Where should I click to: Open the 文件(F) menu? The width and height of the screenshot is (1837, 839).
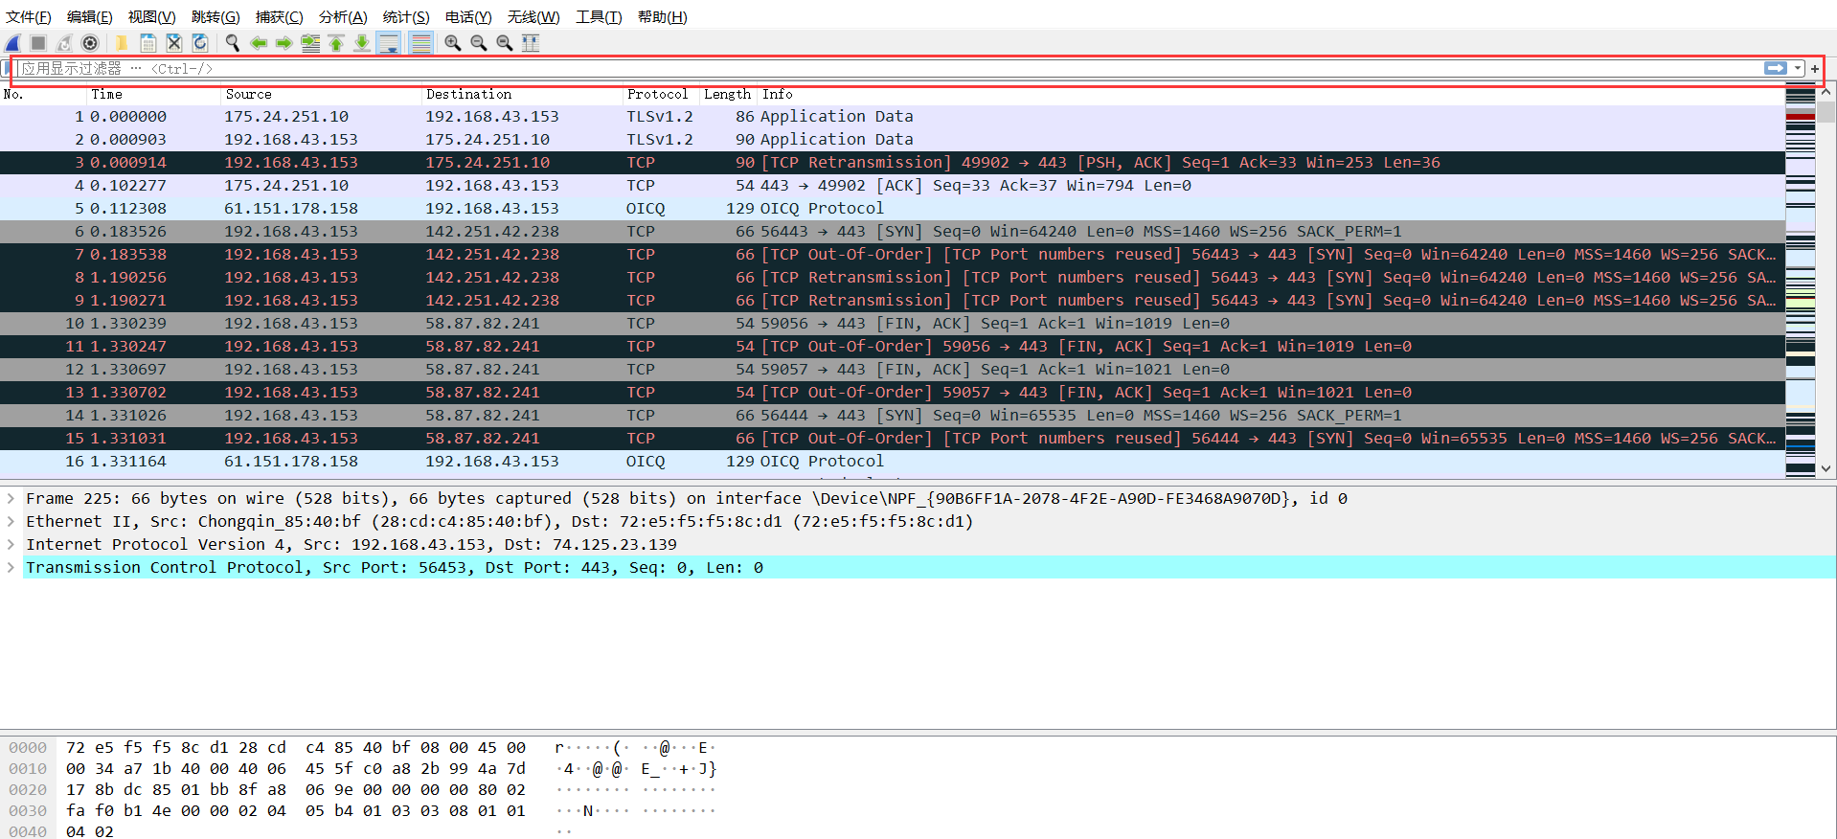coord(29,17)
